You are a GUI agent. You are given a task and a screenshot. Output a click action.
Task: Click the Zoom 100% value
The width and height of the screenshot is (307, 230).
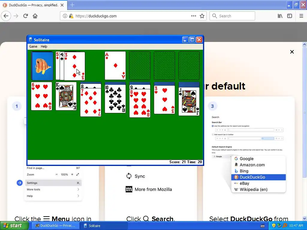[x=64, y=175]
